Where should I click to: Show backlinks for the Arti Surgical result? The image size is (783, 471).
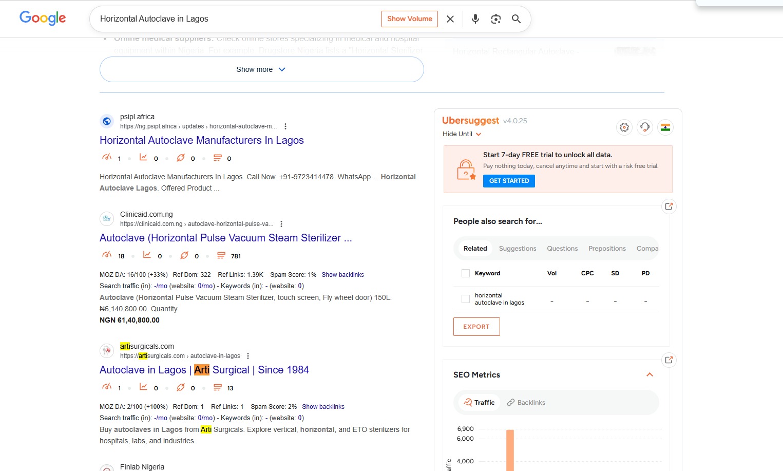coord(323,407)
